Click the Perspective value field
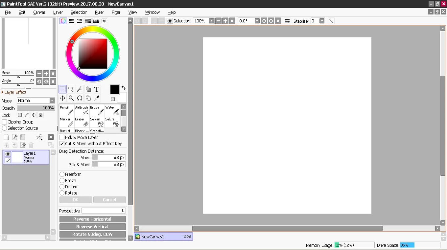This screenshot has height=250, width=447. pyautogui.click(x=104, y=211)
